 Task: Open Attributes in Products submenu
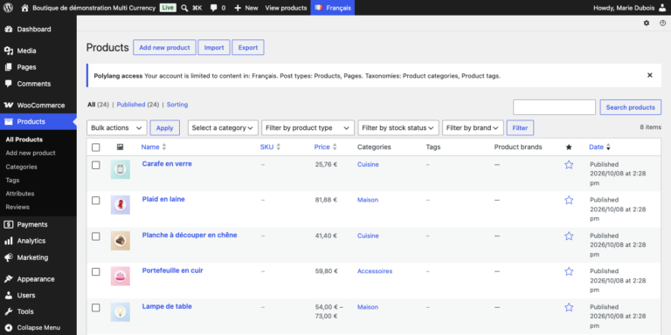point(20,194)
